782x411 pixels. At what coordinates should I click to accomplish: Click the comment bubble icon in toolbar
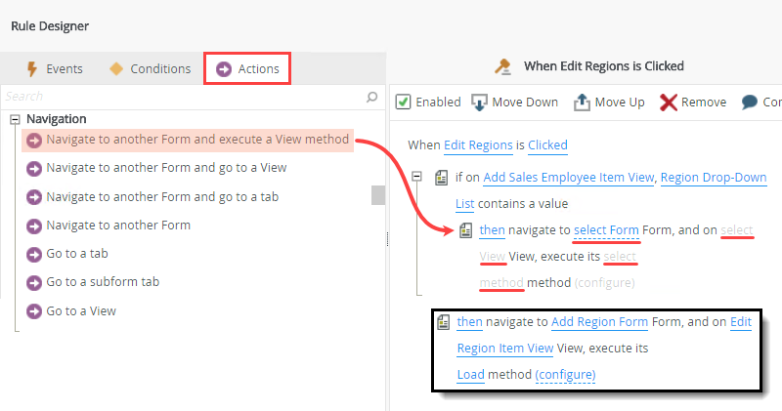[x=750, y=102]
